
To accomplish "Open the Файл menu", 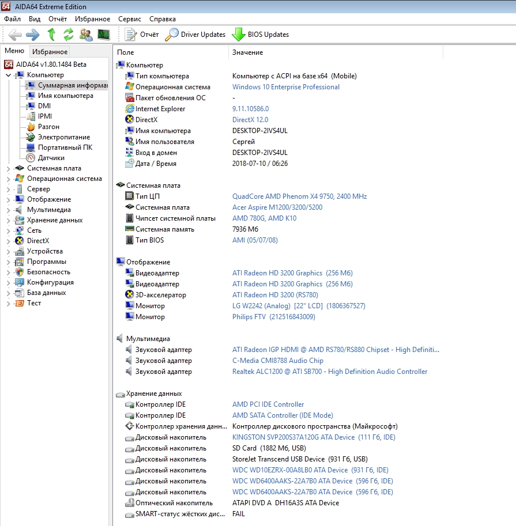I will coord(13,19).
